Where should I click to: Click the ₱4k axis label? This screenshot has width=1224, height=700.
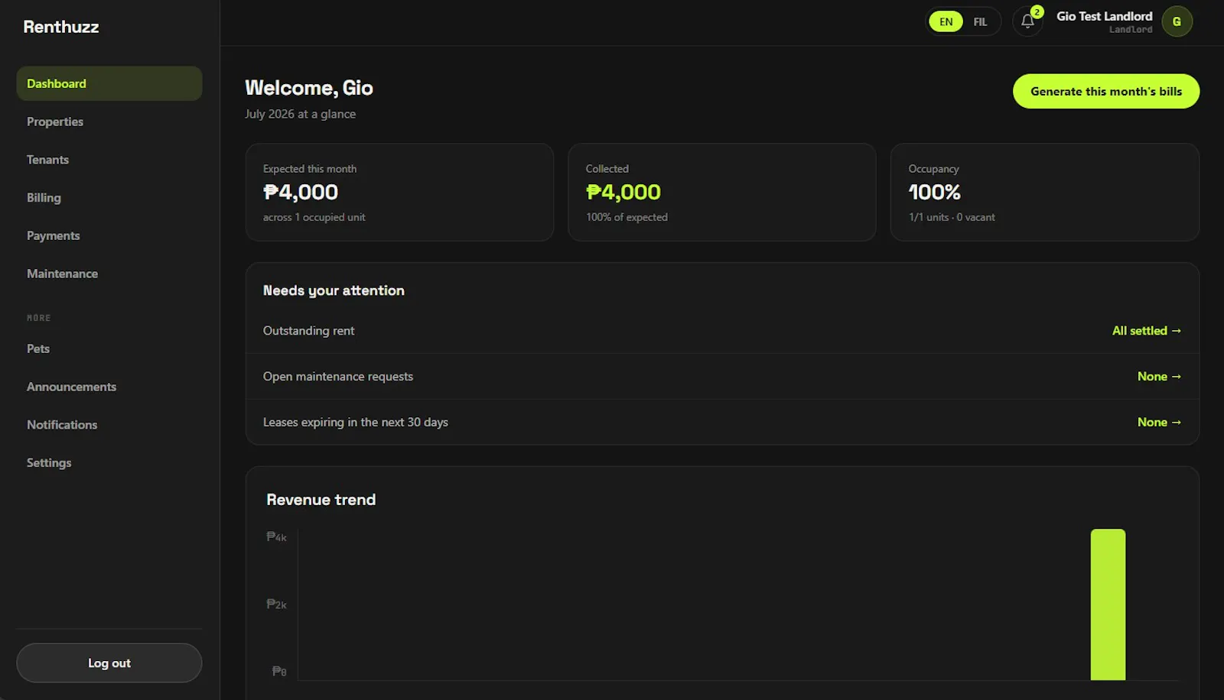[x=276, y=537]
